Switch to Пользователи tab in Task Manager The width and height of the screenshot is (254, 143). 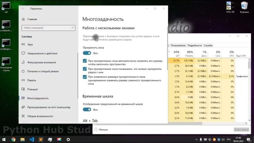(x=178, y=46)
